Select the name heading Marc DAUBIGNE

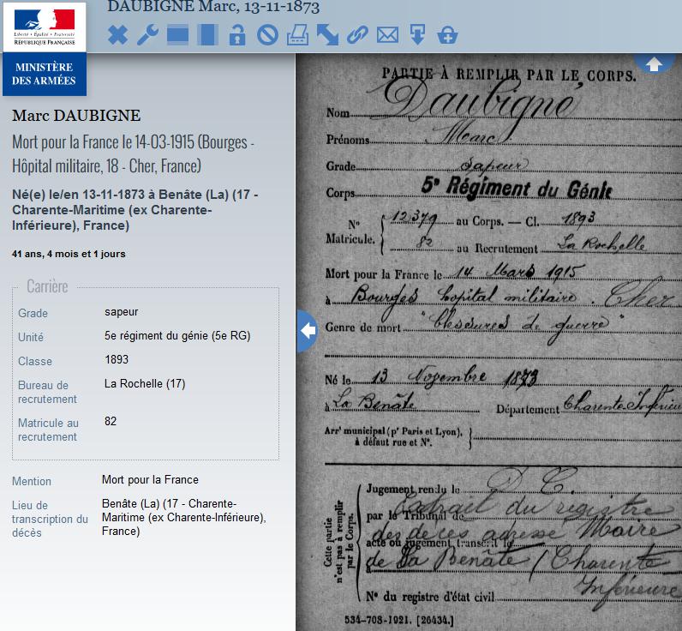click(76, 116)
